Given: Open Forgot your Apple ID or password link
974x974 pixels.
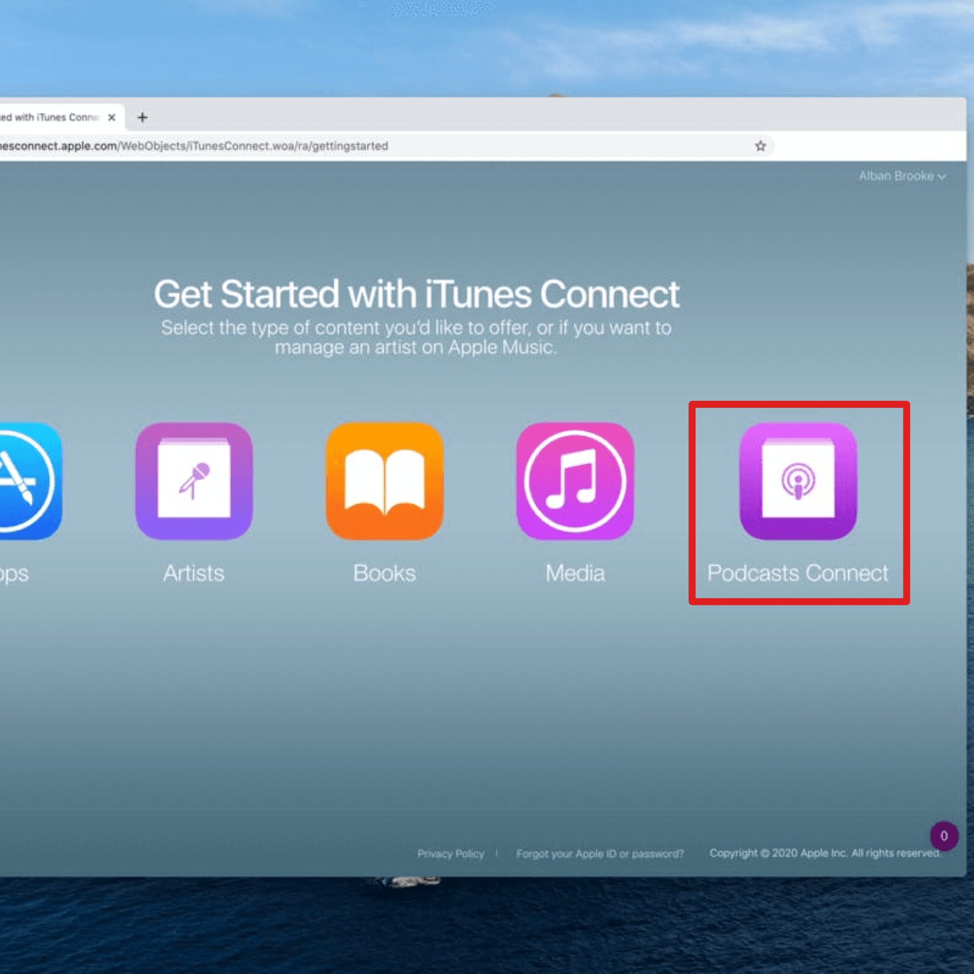Looking at the screenshot, I should tap(600, 853).
